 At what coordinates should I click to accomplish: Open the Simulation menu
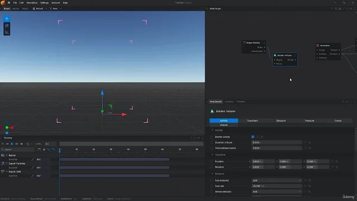[32, 3]
